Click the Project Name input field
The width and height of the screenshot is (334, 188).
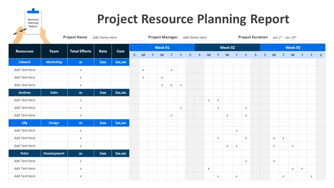click(118, 38)
